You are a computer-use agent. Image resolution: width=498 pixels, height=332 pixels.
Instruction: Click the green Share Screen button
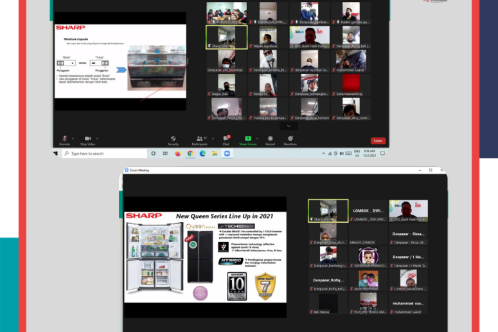(x=248, y=140)
